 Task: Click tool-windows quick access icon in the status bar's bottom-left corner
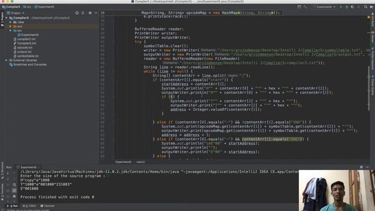[x=2, y=210]
